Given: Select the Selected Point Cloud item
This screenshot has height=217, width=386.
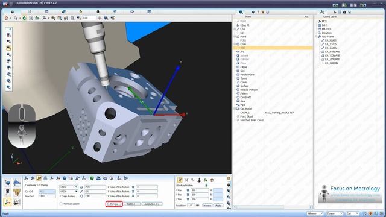Looking at the screenshot, I should [x=252, y=121].
